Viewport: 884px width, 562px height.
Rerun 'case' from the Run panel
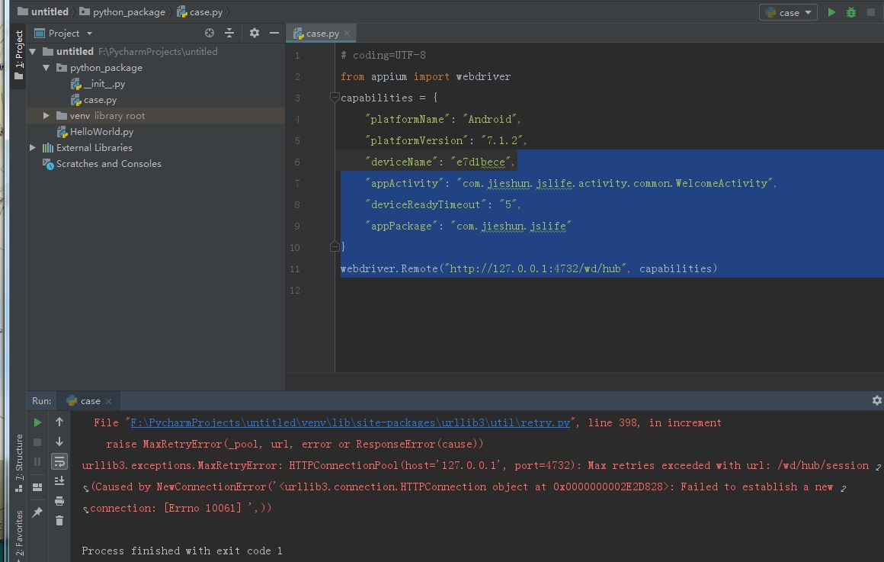(37, 422)
